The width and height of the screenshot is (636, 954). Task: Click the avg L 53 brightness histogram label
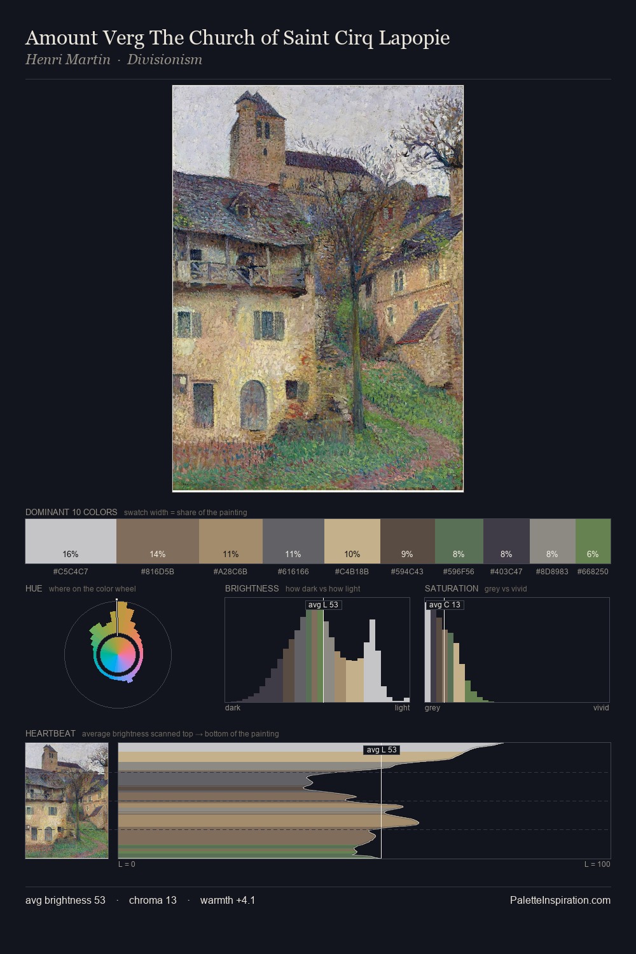click(x=323, y=605)
